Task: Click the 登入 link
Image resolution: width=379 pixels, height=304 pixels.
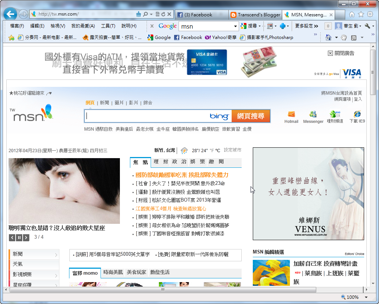Action: [x=358, y=99]
